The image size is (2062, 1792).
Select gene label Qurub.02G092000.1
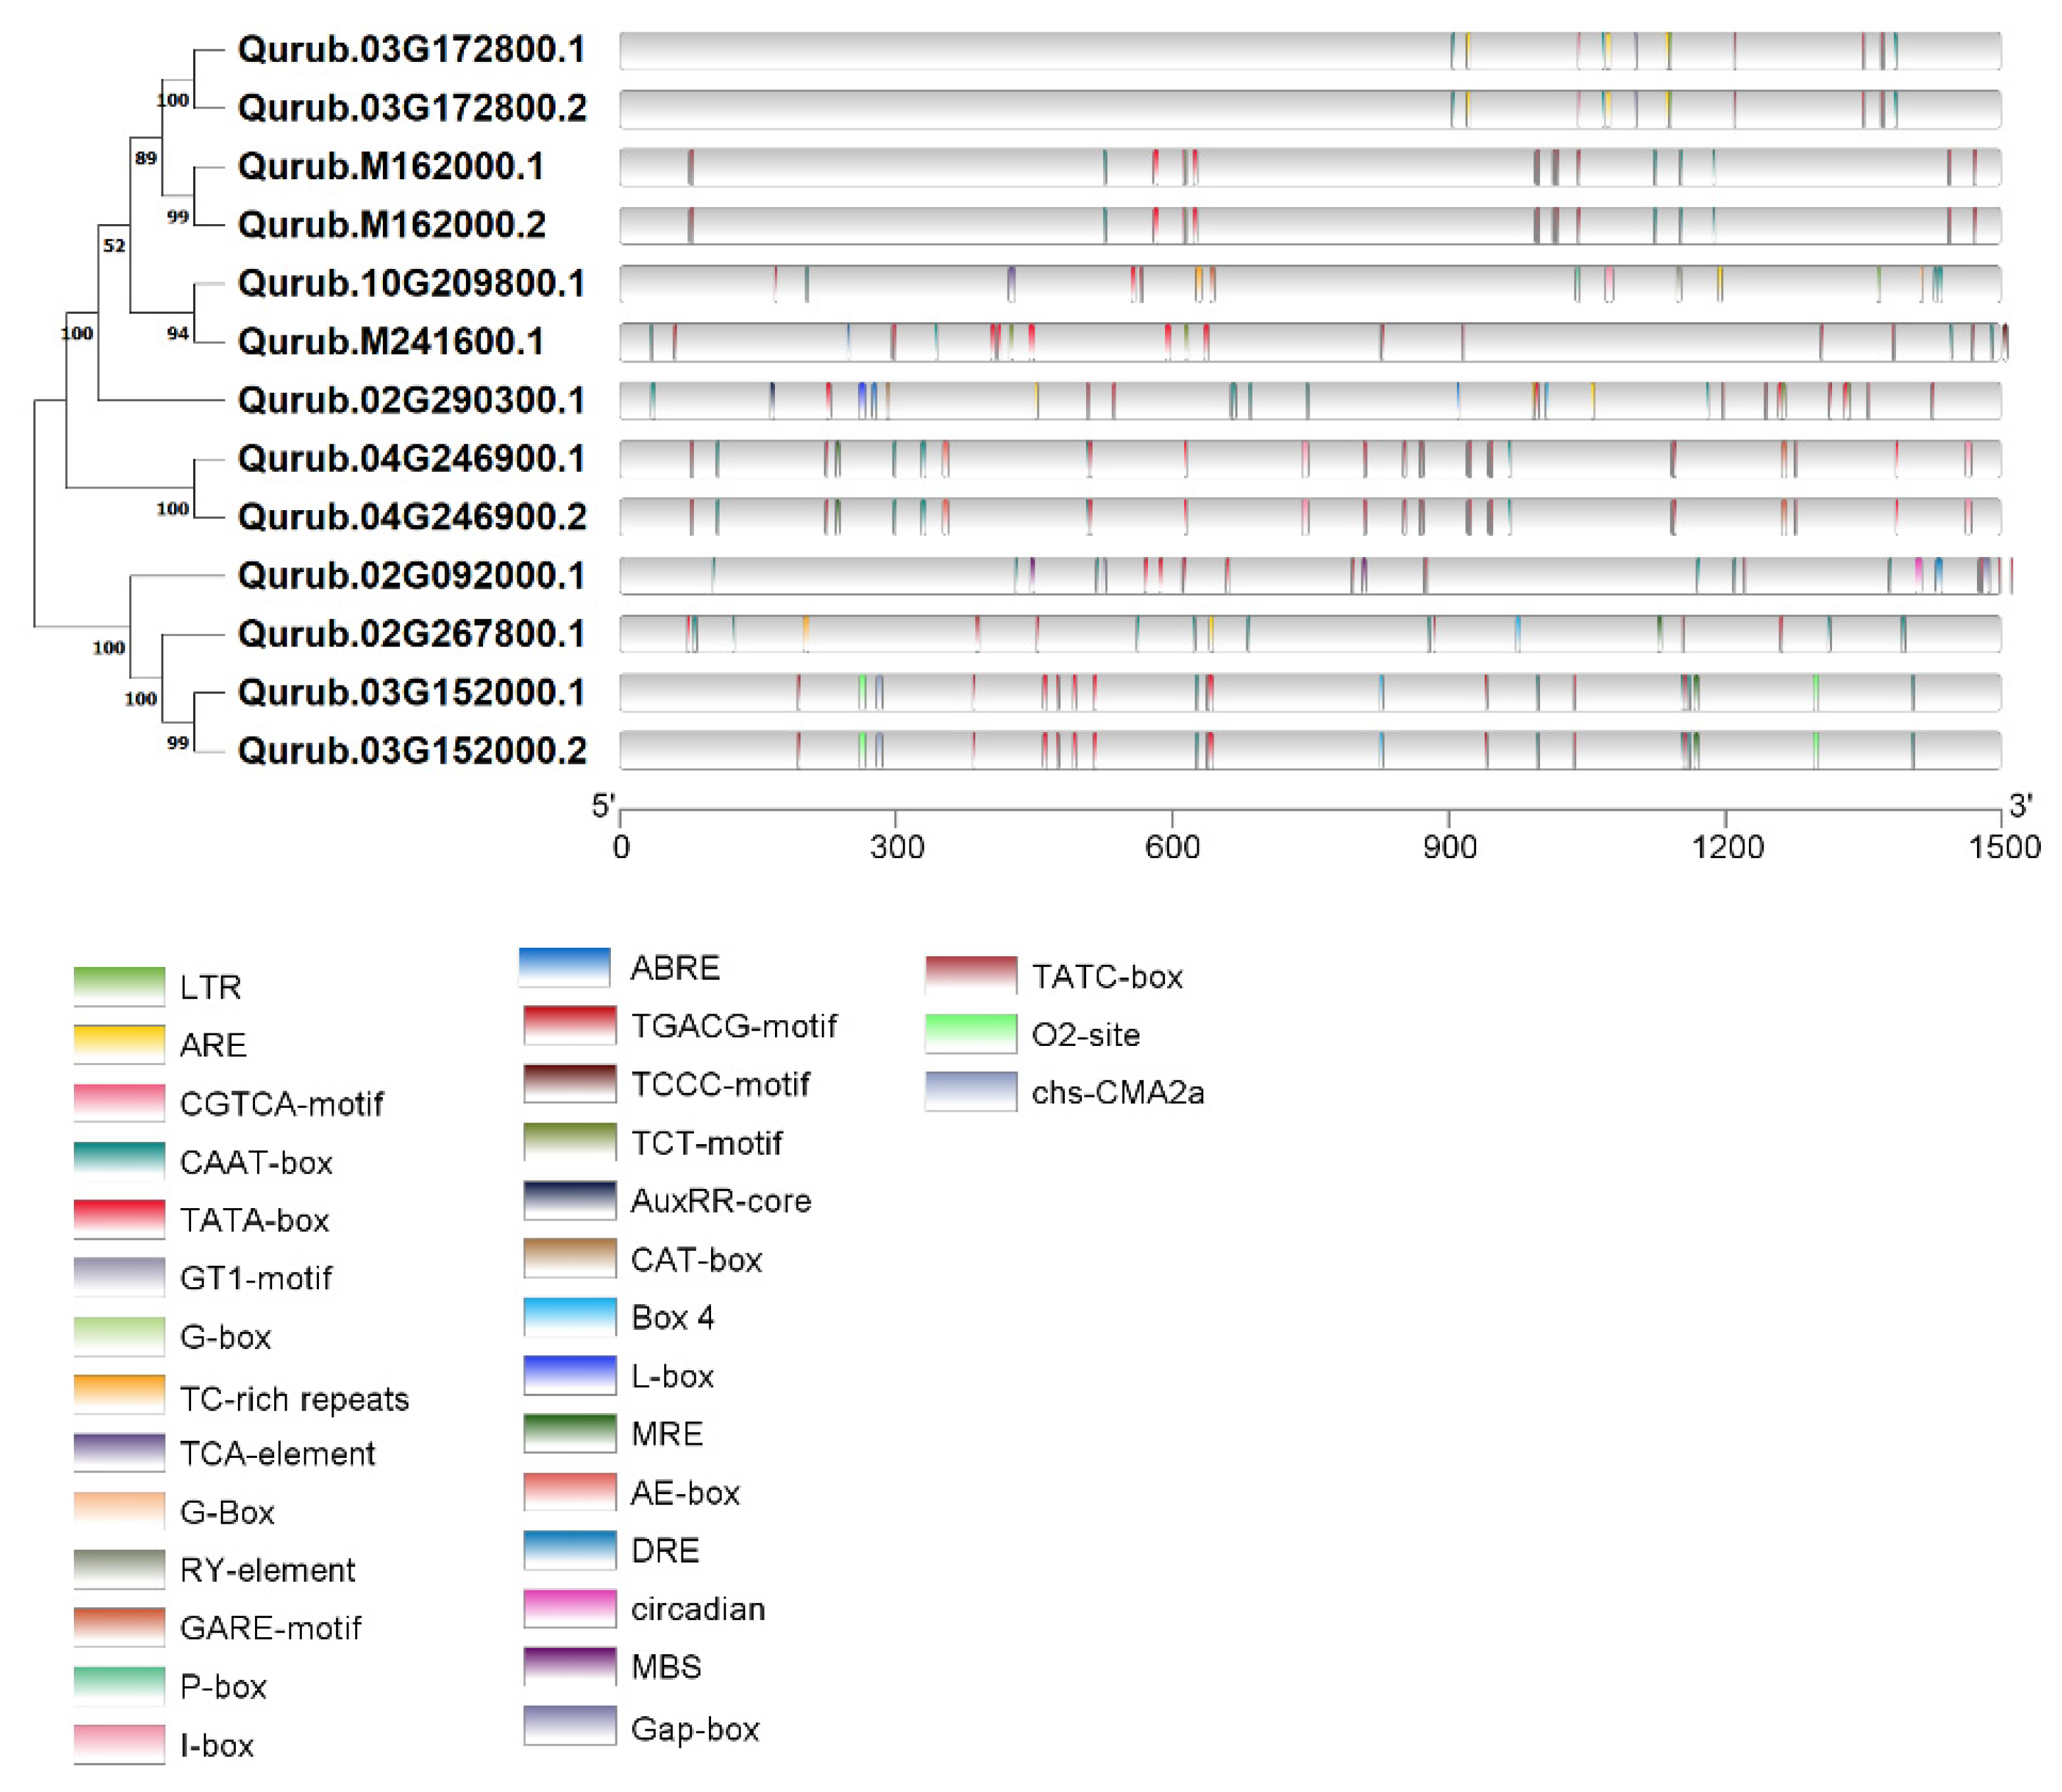click(x=411, y=576)
